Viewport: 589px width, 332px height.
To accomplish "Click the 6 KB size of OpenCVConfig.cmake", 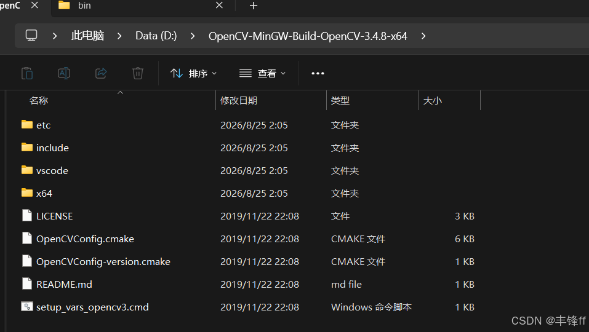I will [465, 239].
